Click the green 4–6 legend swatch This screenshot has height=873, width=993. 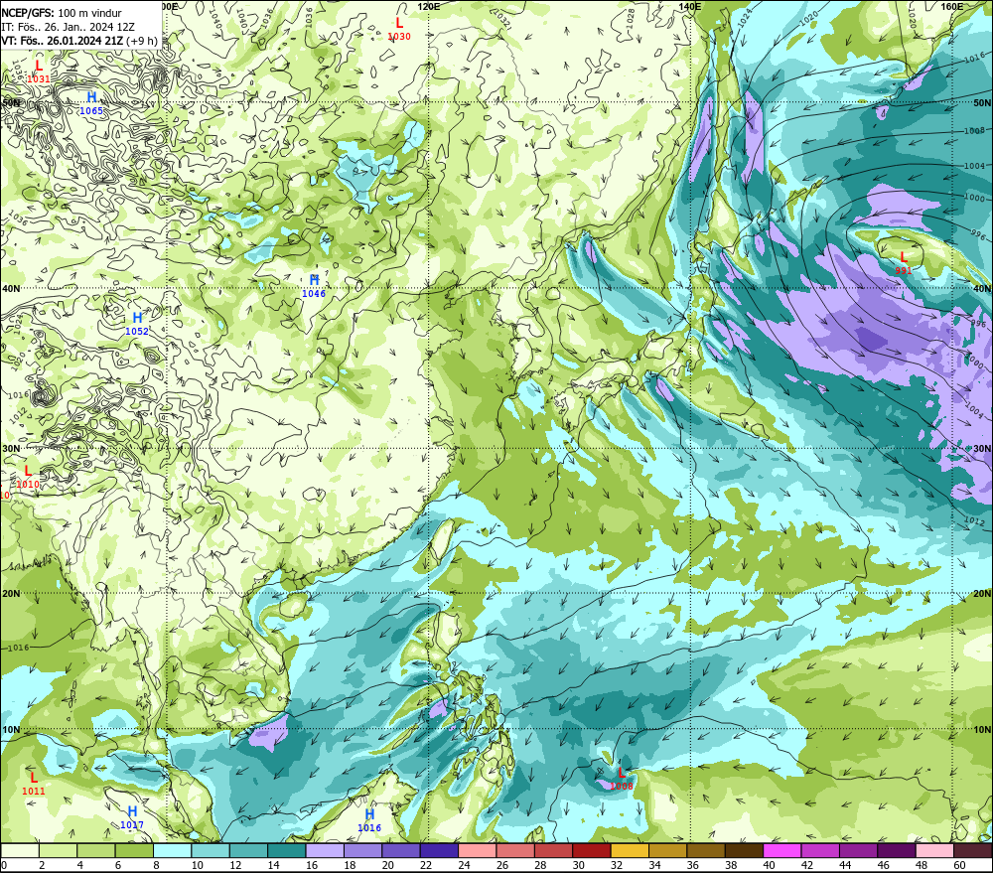tap(96, 850)
